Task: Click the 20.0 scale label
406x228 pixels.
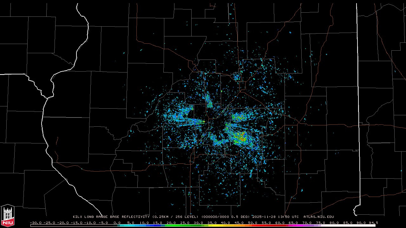Action: (x=172, y=223)
